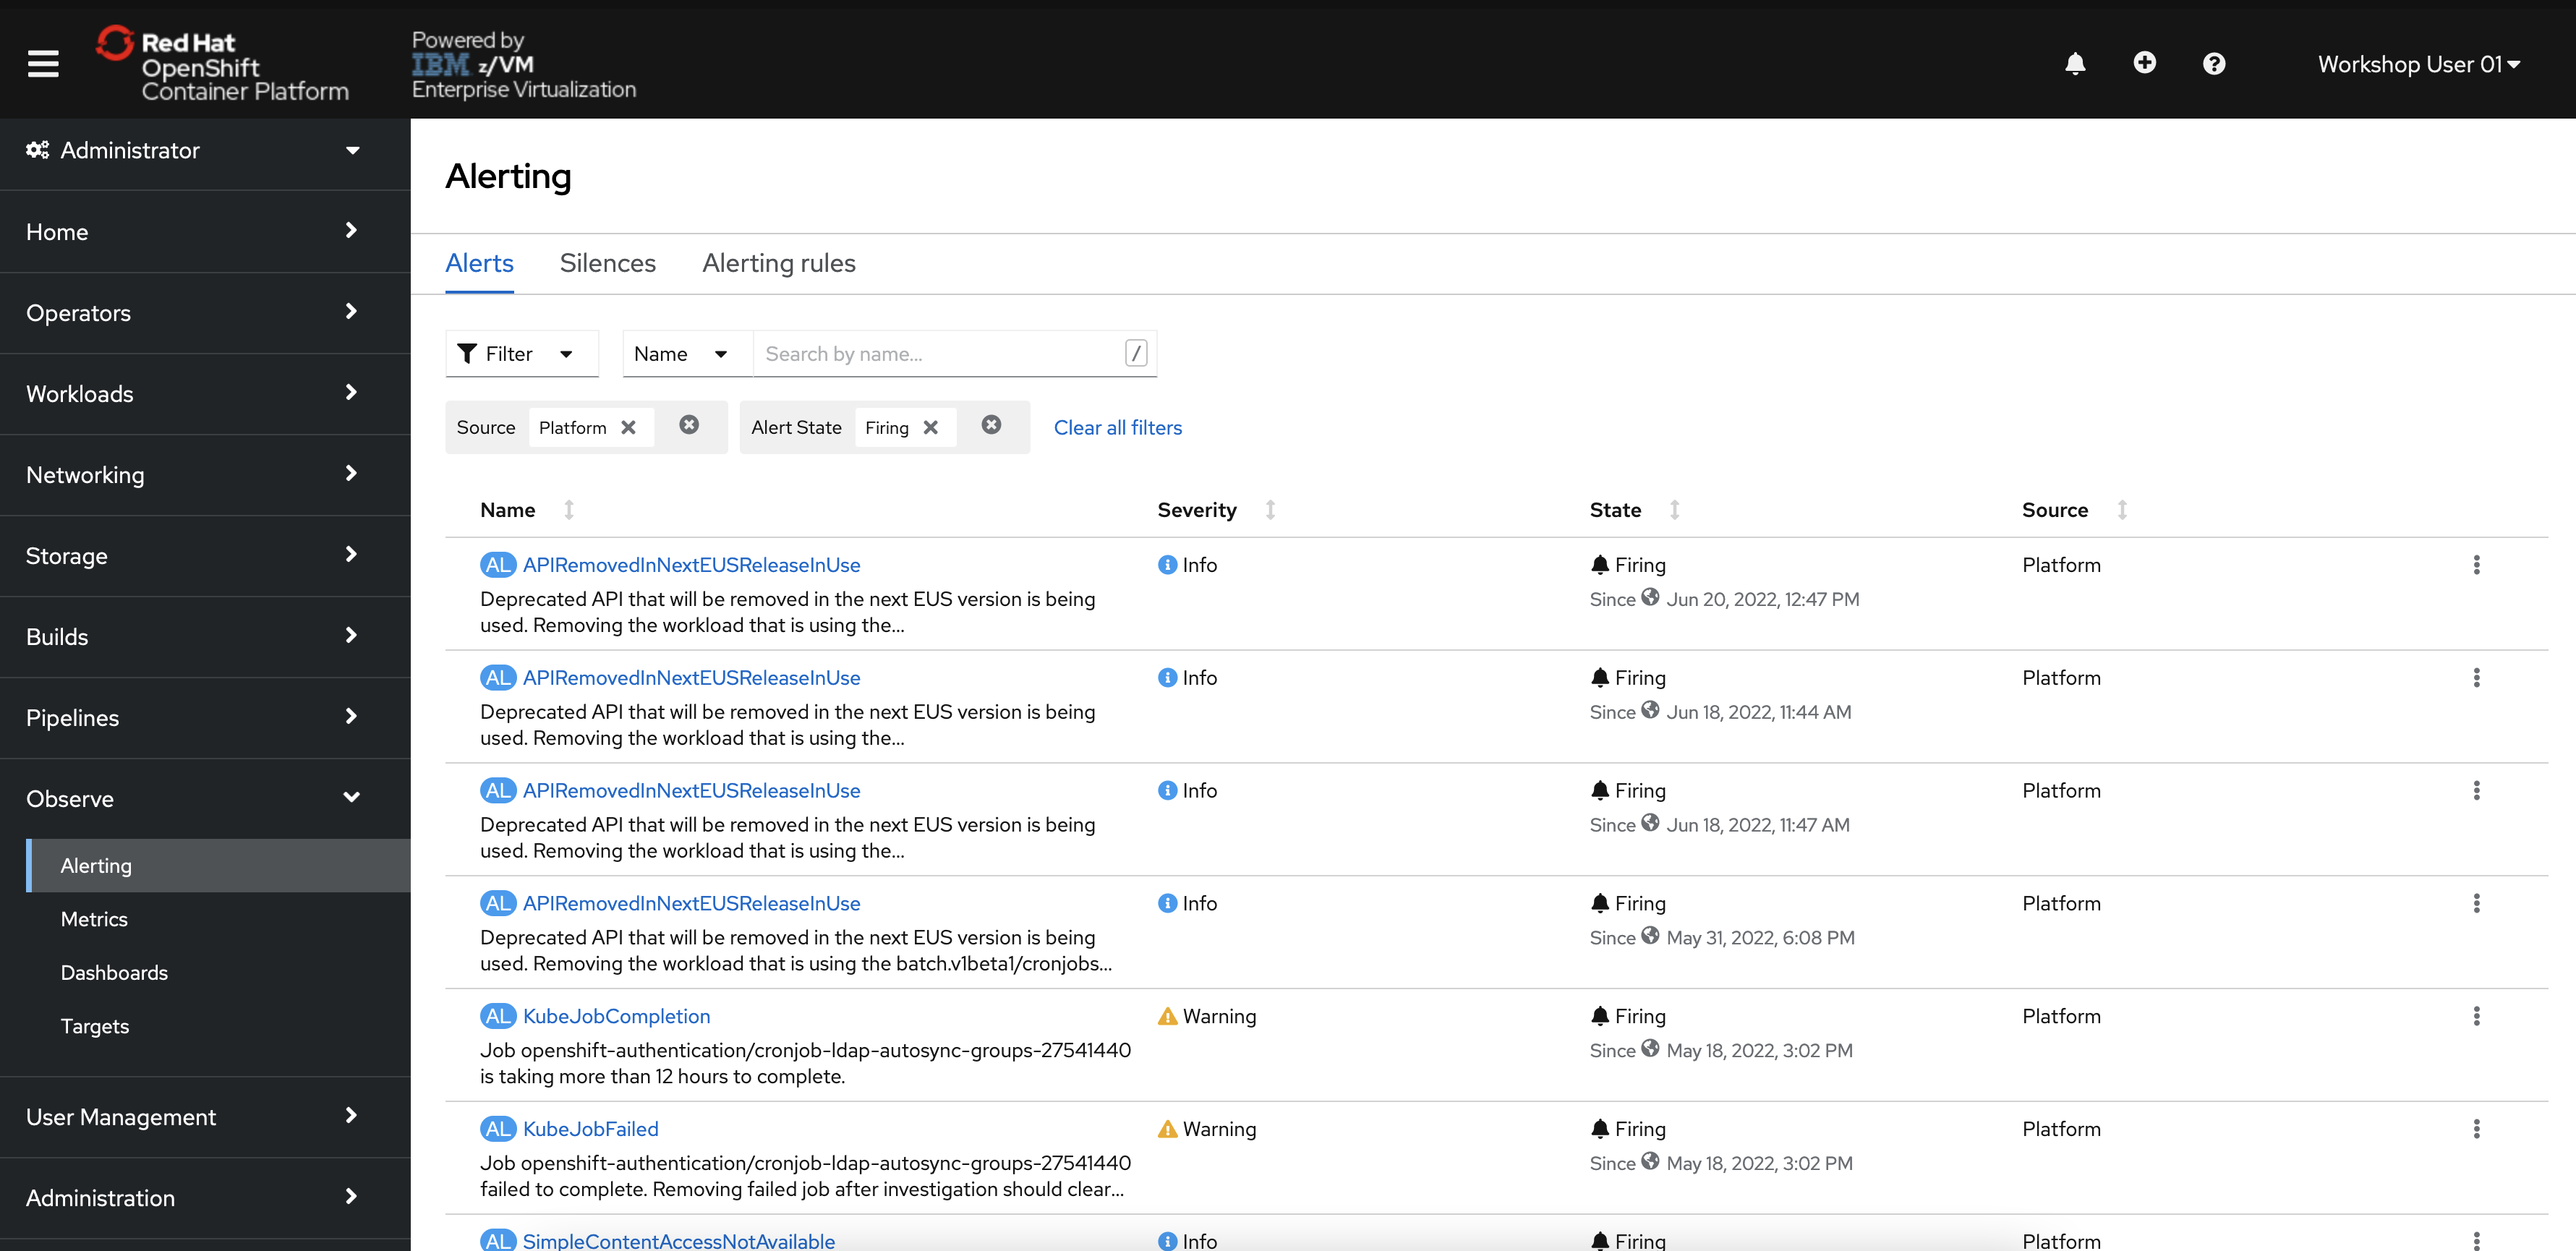This screenshot has height=1251, width=2576.
Task: Click the KubeJobCompletion alert link
Action: pos(616,1015)
